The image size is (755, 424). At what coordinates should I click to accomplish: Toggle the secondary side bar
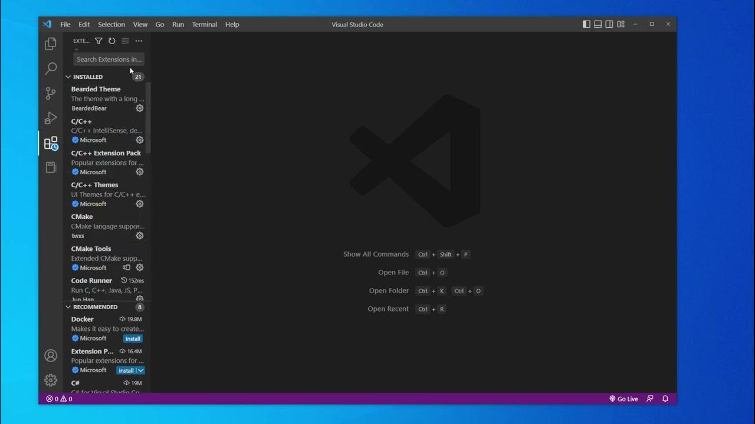(609, 24)
